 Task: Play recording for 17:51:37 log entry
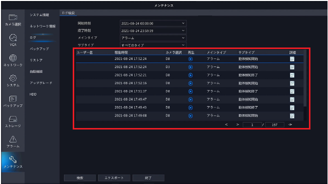pyautogui.click(x=191, y=91)
